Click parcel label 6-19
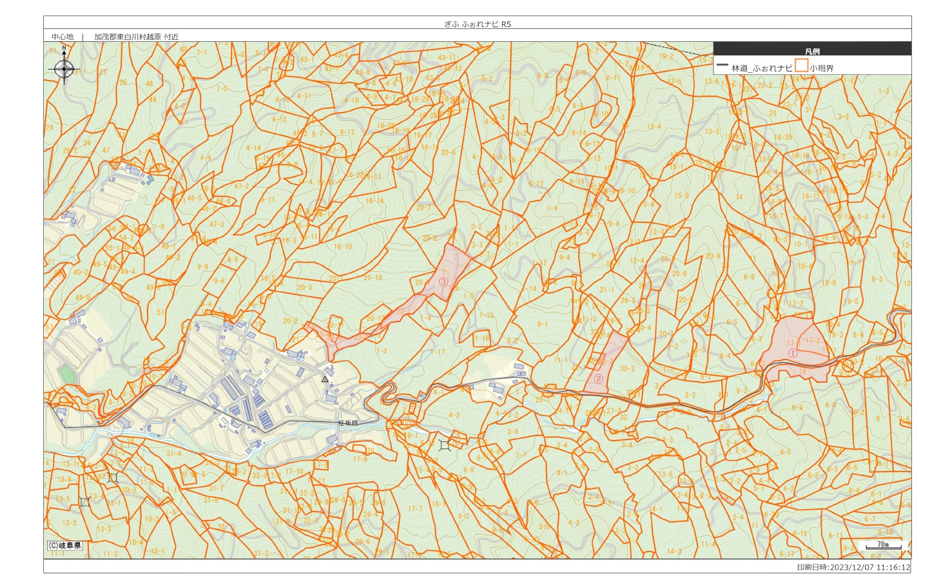This screenshot has height=585, width=932. pyautogui.click(x=799, y=533)
